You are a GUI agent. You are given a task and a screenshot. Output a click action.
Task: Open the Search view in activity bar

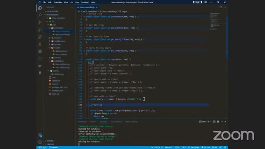tap(40, 15)
